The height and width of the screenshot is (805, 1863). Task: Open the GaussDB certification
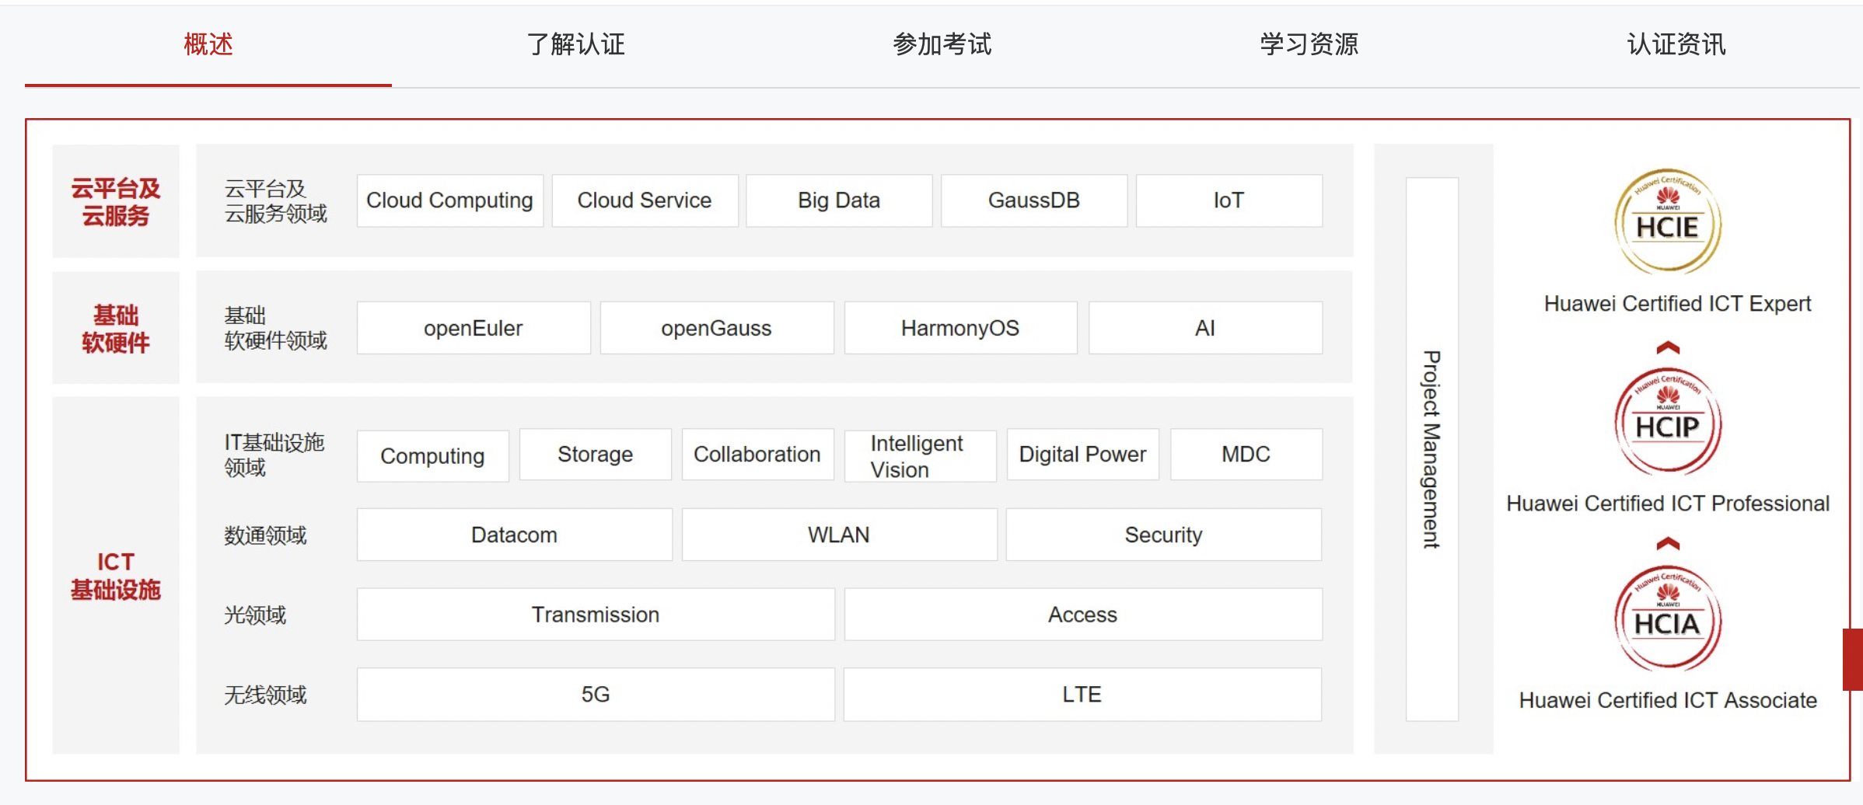coord(1034,200)
